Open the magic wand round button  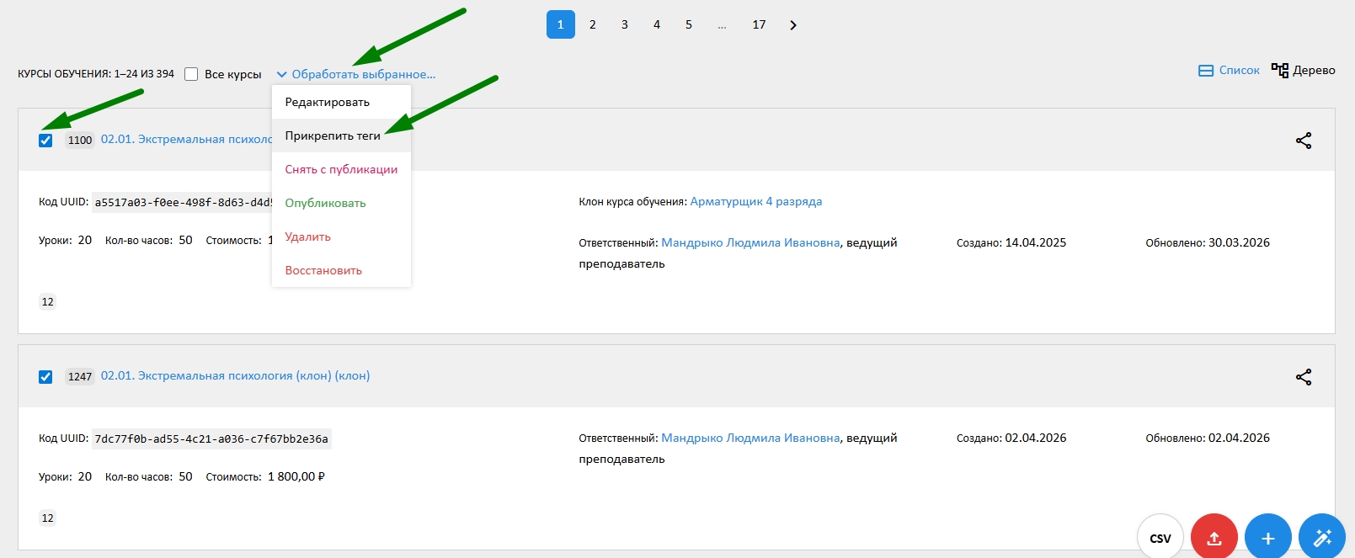(1322, 537)
